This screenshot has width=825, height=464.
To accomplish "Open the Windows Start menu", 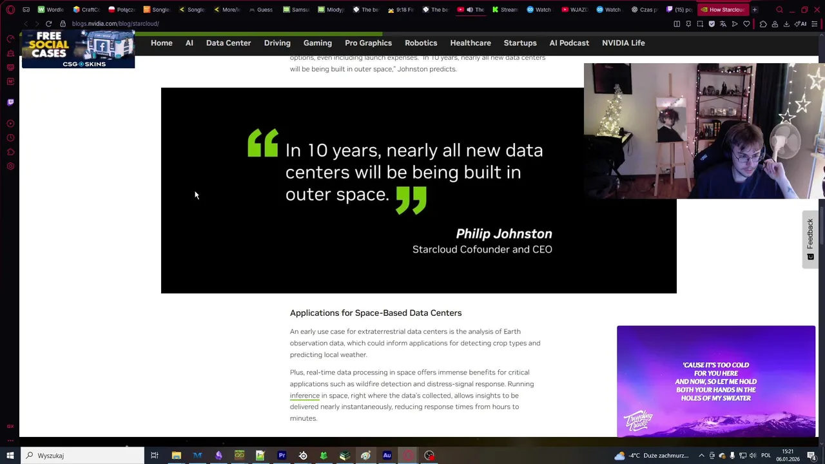I will (x=10, y=456).
